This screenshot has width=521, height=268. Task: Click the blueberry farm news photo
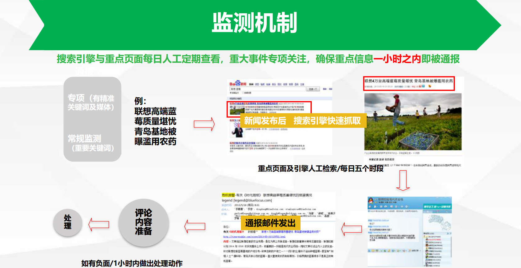(x=413, y=122)
